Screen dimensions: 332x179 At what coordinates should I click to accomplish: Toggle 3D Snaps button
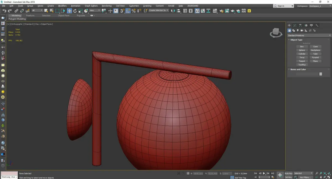pos(122,11)
